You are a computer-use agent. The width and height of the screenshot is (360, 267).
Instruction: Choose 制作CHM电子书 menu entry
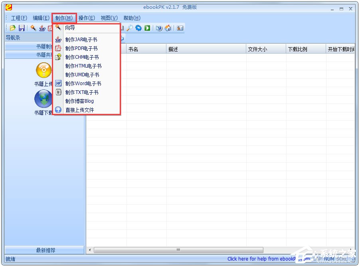pos(82,57)
